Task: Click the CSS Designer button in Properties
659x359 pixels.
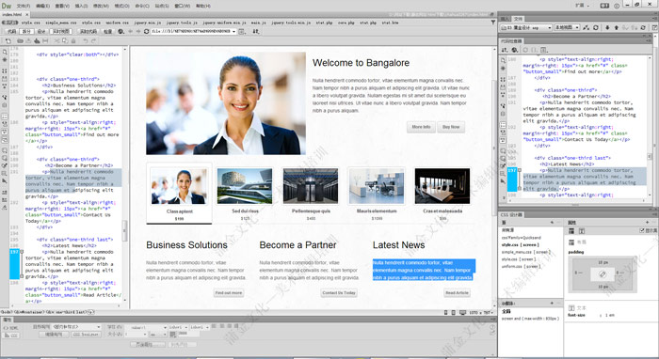Action: [x=86, y=335]
